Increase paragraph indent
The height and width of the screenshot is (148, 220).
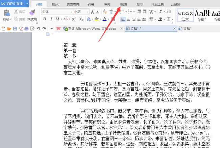pos(145,12)
